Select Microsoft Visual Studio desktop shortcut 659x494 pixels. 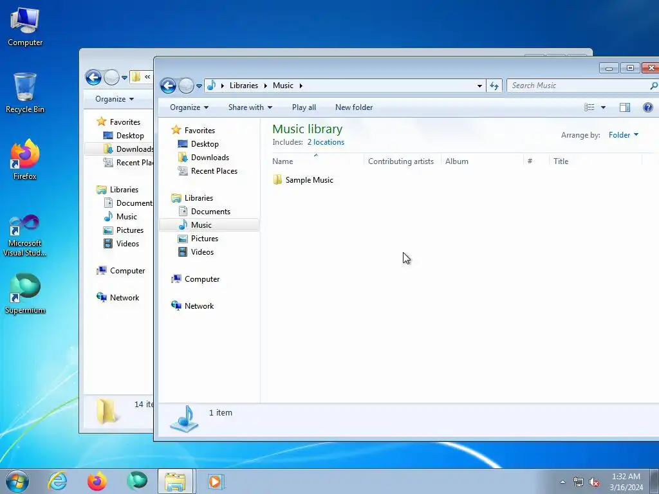25,235
